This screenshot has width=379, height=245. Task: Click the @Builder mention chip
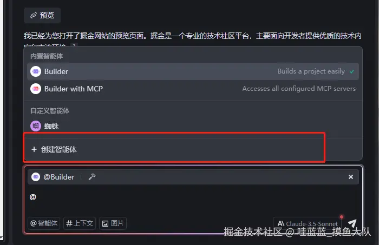[53, 177]
